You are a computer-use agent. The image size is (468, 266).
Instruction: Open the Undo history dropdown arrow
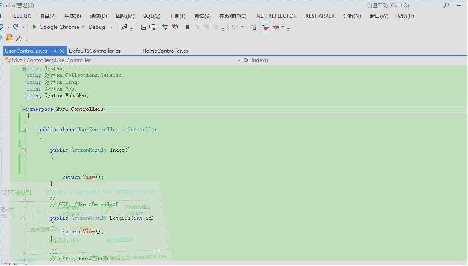pyautogui.click(x=9, y=27)
